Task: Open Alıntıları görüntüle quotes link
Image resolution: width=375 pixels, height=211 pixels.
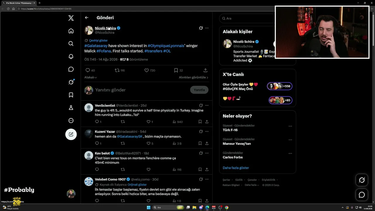Action: click(194, 77)
